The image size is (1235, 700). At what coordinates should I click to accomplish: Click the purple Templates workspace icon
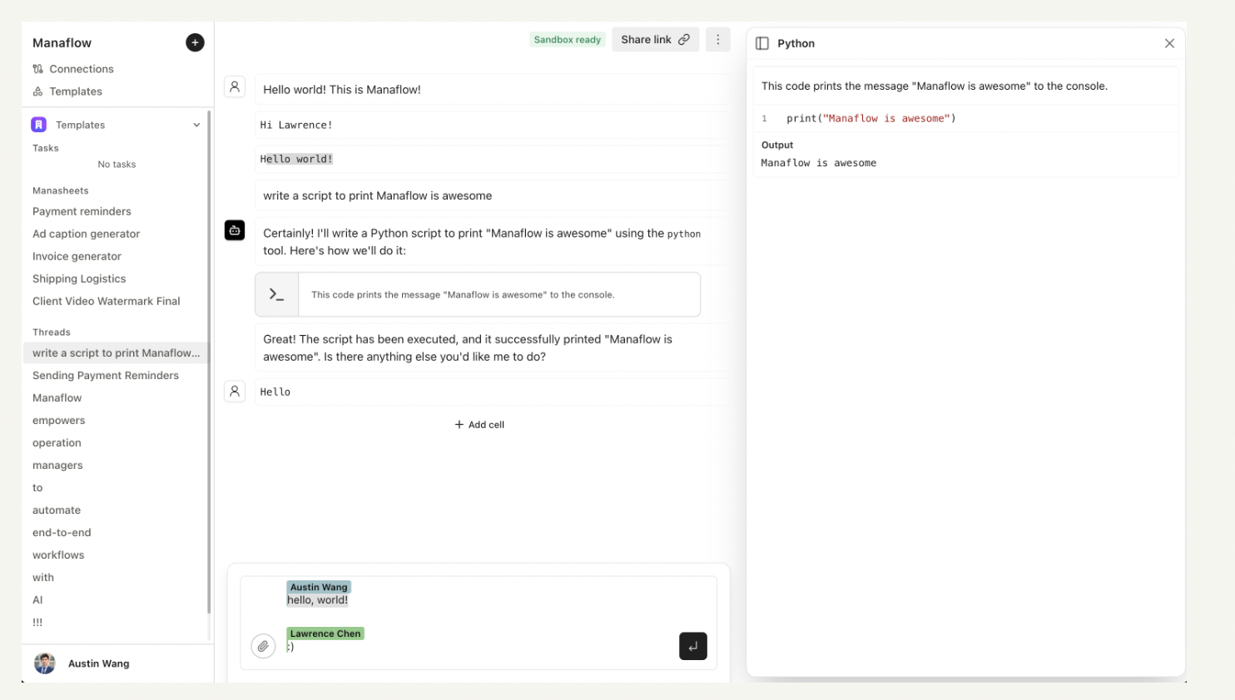tap(38, 125)
